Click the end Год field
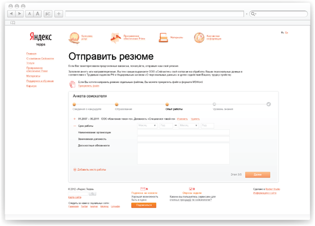The height and width of the screenshot is (226, 315). (x=208, y=126)
